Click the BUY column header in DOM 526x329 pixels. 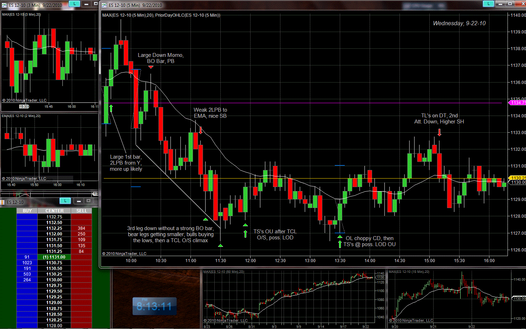click(27, 211)
